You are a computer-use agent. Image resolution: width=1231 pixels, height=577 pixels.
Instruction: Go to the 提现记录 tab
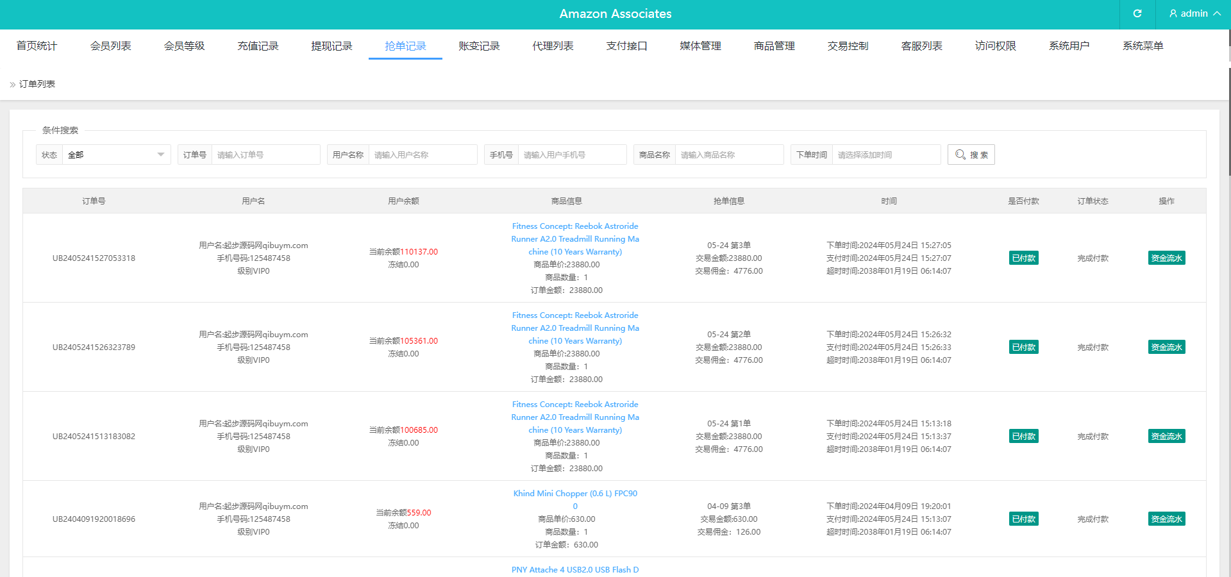point(331,46)
